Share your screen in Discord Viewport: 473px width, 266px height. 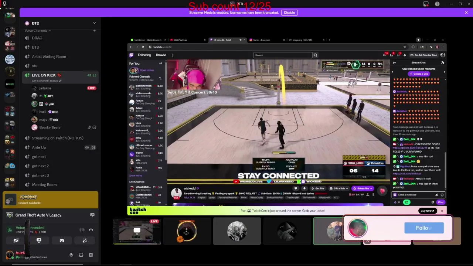point(39,241)
